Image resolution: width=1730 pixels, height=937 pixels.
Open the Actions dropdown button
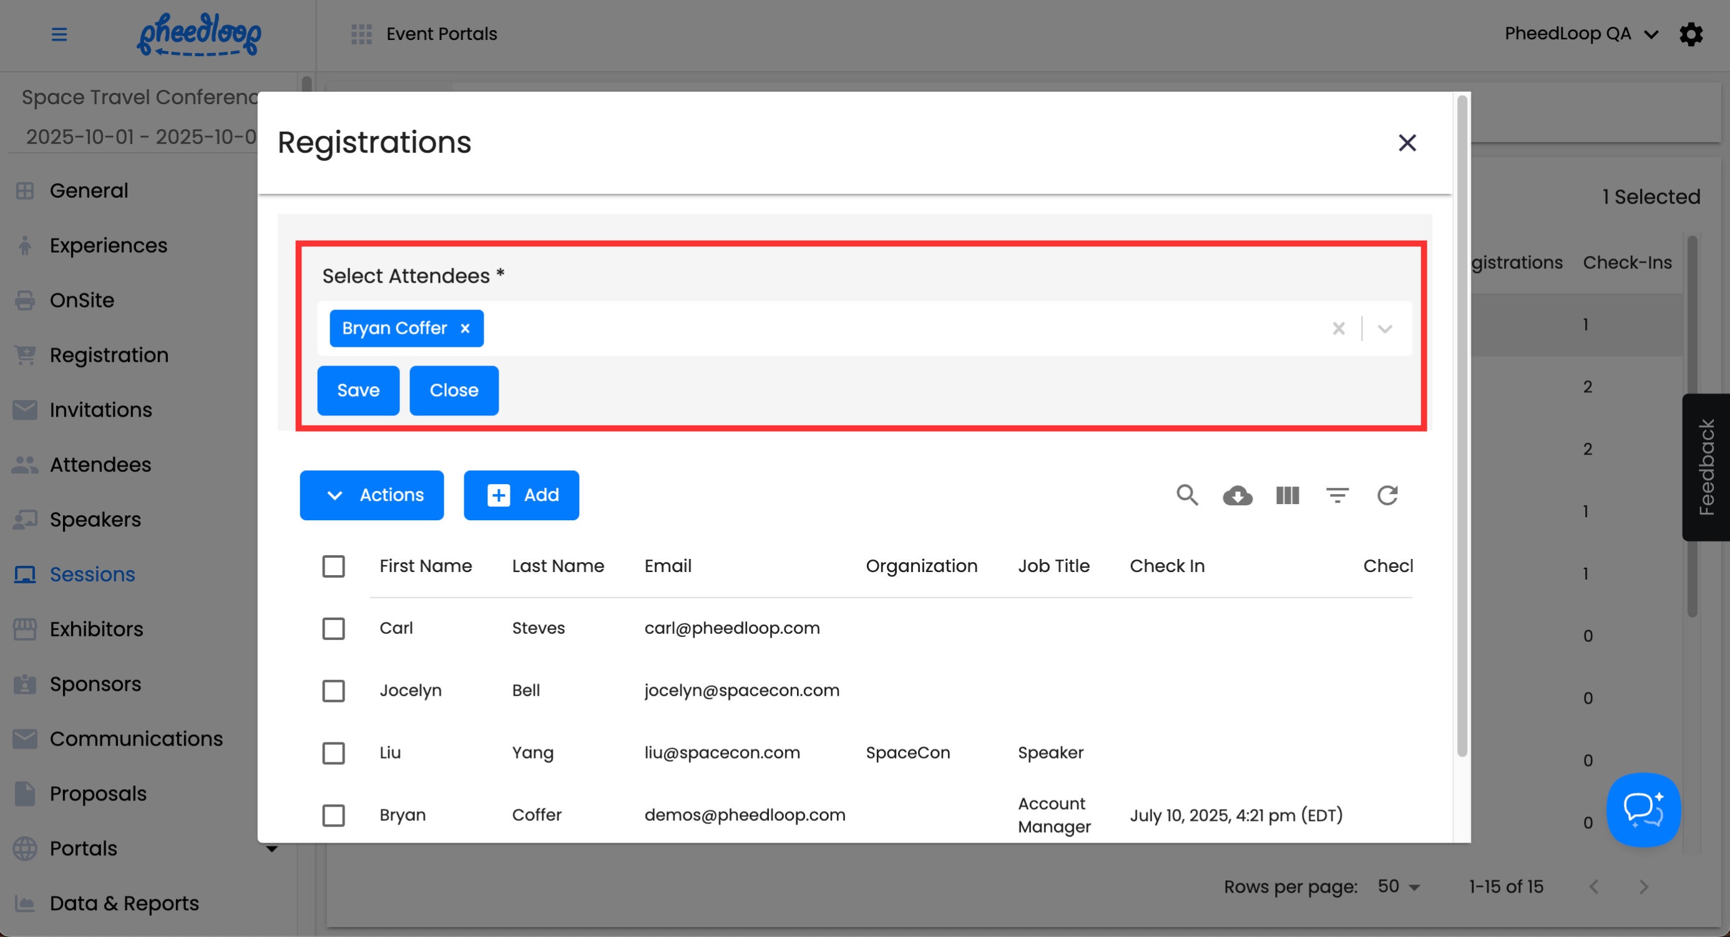click(x=371, y=495)
